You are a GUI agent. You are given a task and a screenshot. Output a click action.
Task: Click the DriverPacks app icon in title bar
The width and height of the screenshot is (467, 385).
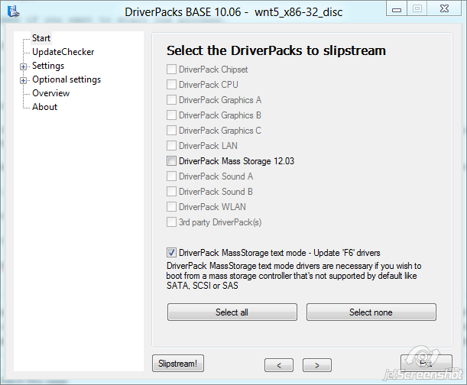(14, 11)
